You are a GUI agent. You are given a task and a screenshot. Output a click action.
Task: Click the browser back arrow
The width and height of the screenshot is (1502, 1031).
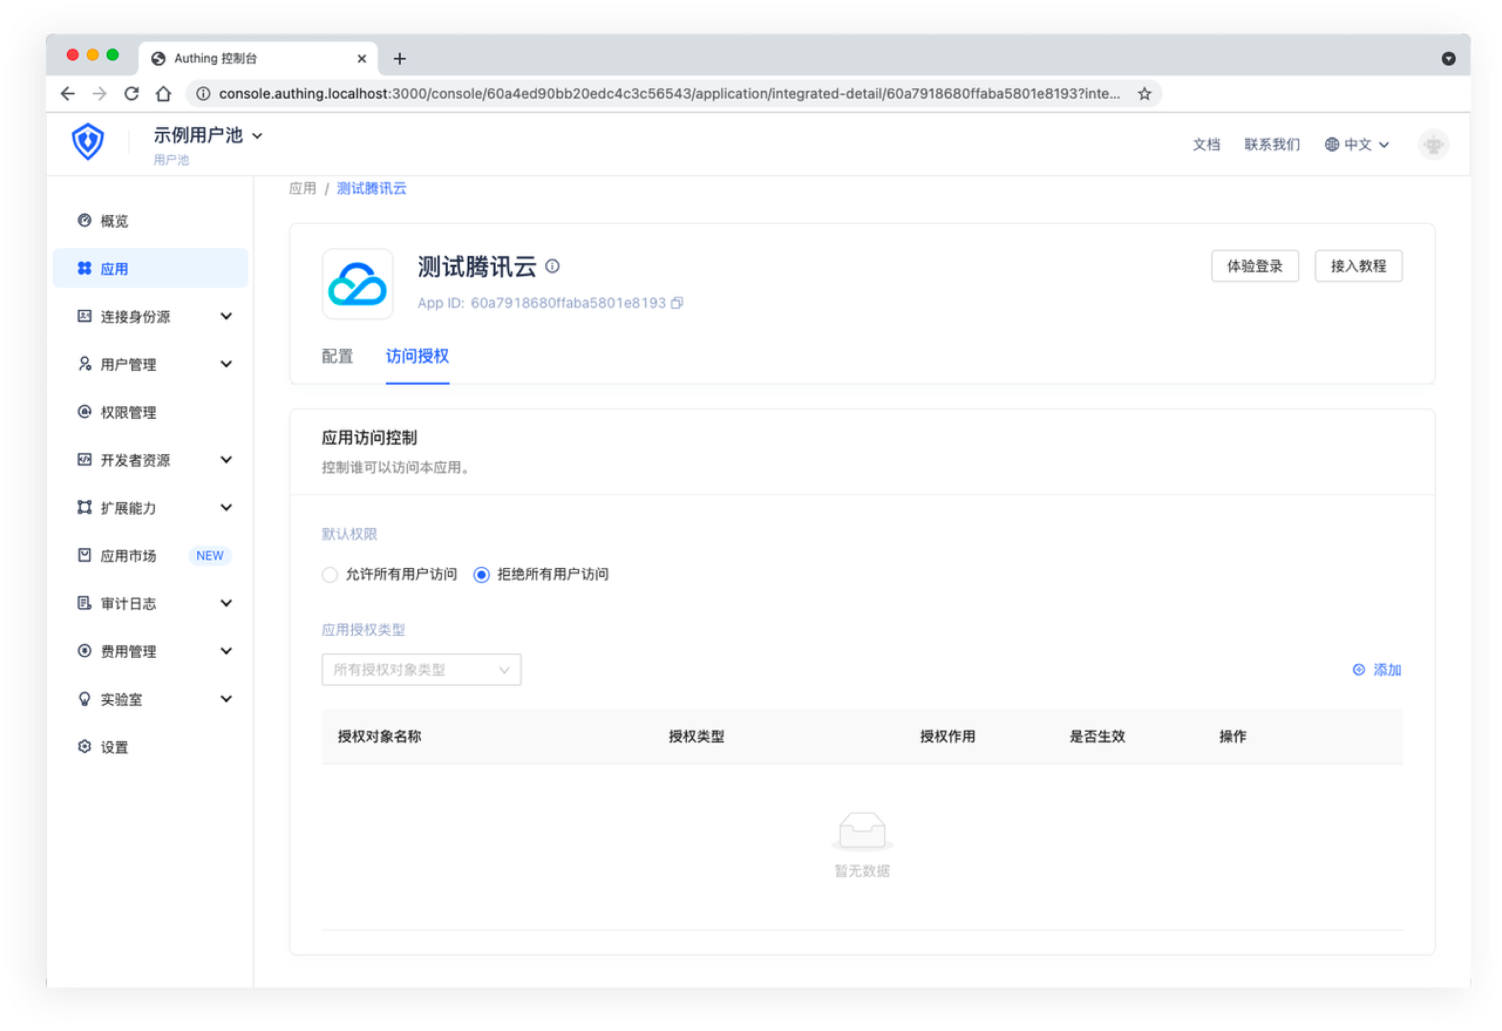coord(67,94)
